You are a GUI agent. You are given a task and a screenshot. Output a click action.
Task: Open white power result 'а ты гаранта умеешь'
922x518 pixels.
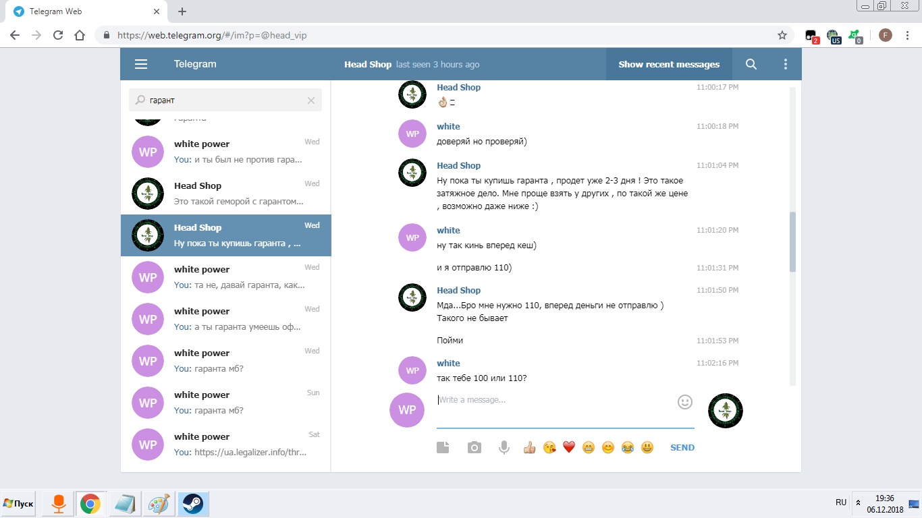[226, 319]
